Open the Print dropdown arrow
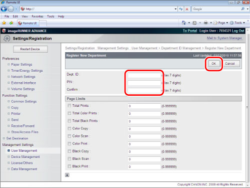 (x=211, y=23)
